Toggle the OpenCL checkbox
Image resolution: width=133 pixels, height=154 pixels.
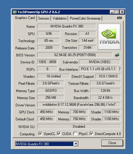pyautogui.click(x=40, y=134)
